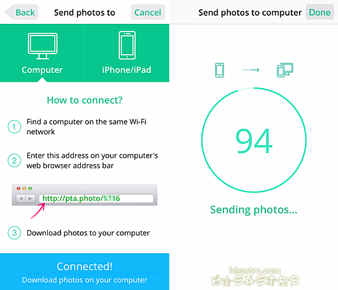The image size is (338, 290).
Task: Click the step 3 circled number
Action: (14, 233)
